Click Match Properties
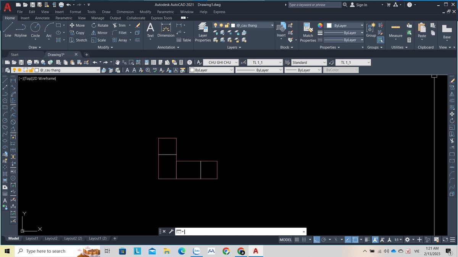 pos(308,32)
